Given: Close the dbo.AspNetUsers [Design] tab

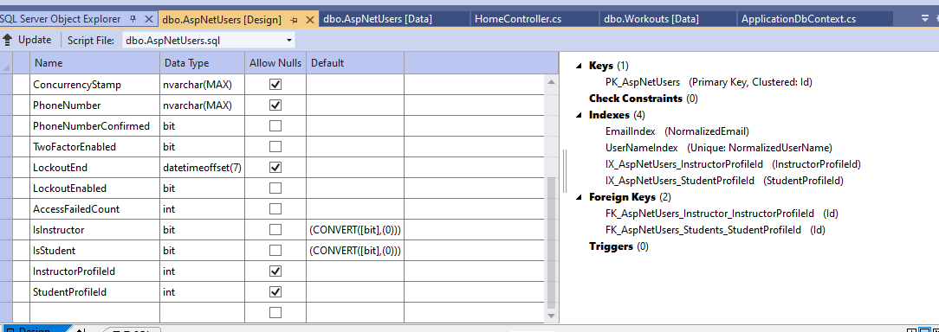Looking at the screenshot, I should 309,20.
